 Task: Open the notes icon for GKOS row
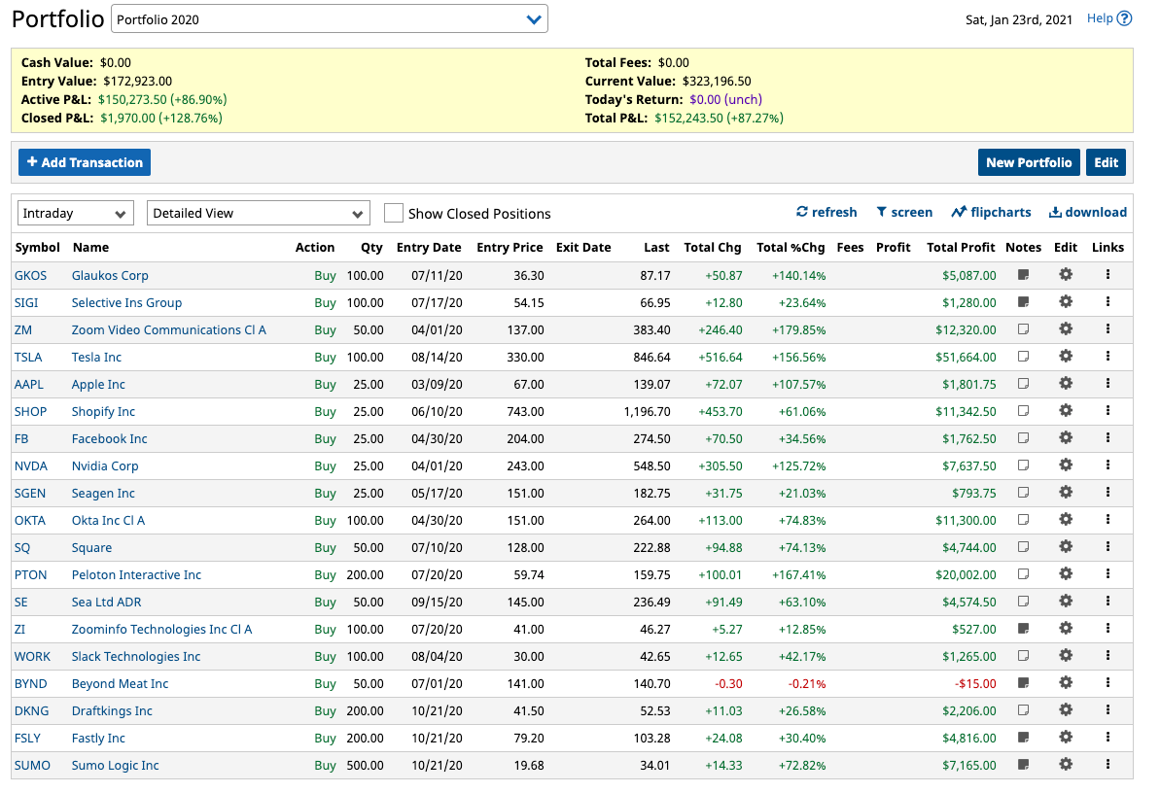pos(1023,275)
